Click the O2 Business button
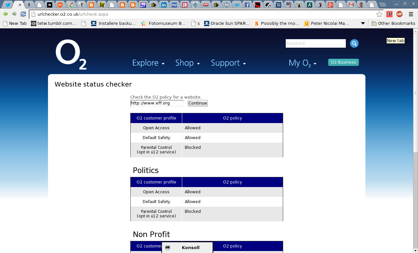The image size is (418, 253). tap(344, 62)
